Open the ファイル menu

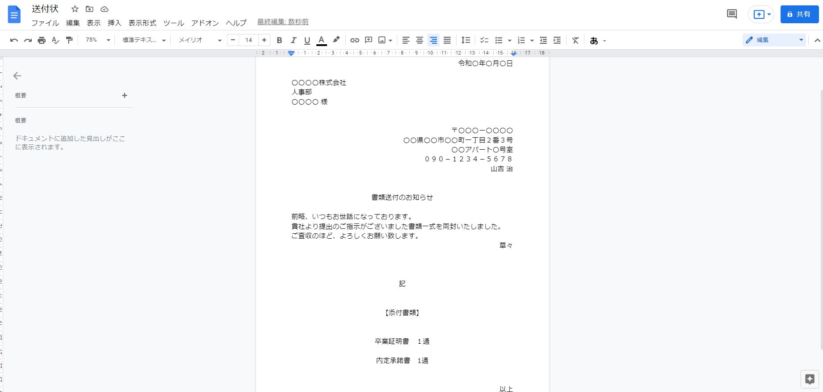point(45,23)
